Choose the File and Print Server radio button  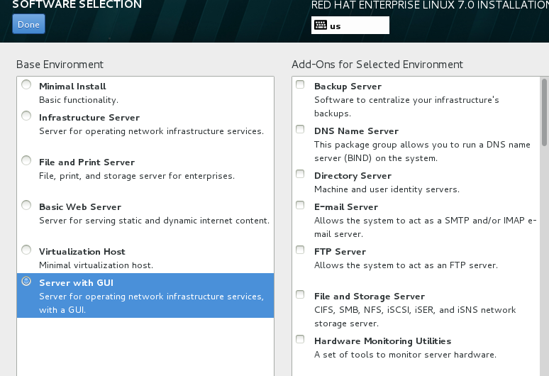26,160
